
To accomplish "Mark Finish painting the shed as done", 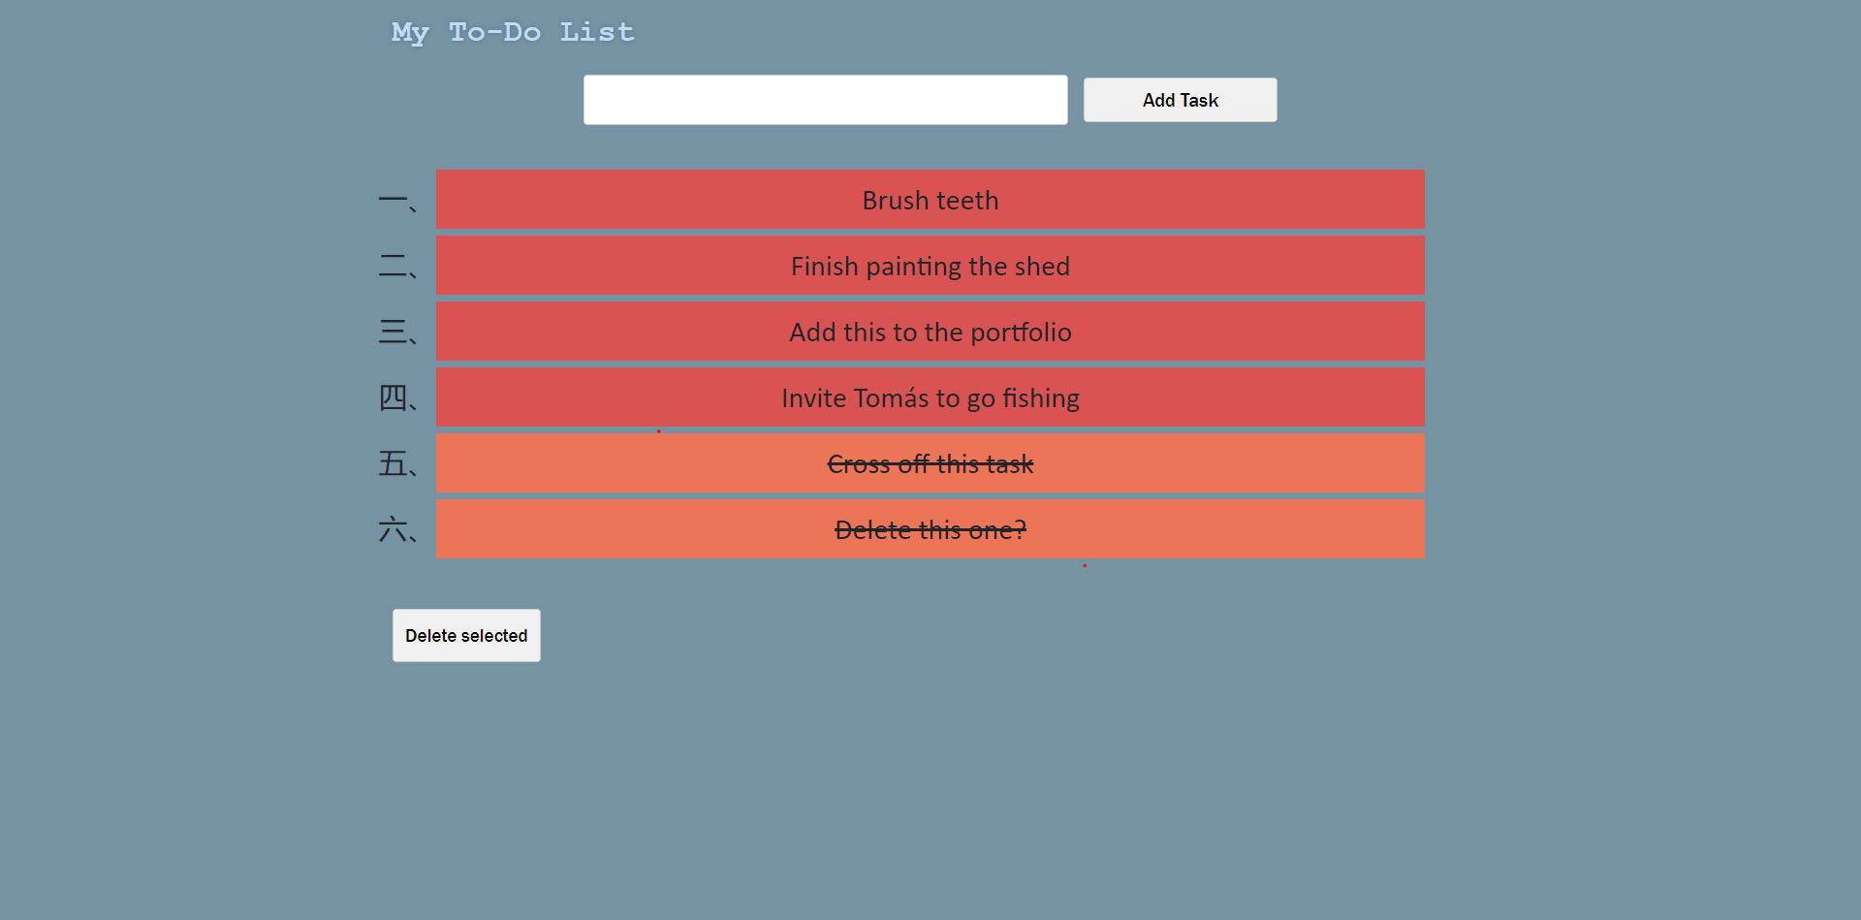I will (x=930, y=266).
